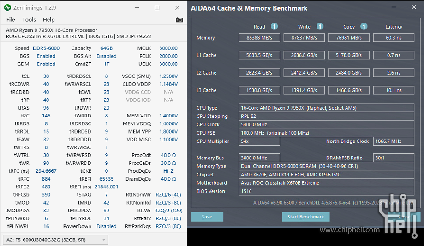Click the DRAM:FSB Ratio value field

[x=394, y=158]
